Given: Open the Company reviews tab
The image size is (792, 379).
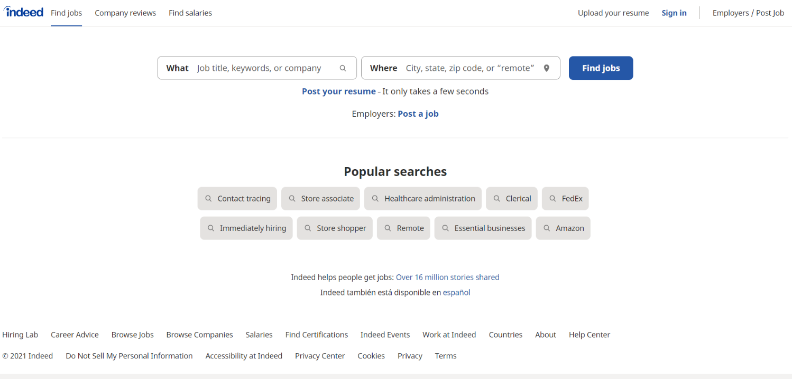Looking at the screenshot, I should [x=125, y=13].
